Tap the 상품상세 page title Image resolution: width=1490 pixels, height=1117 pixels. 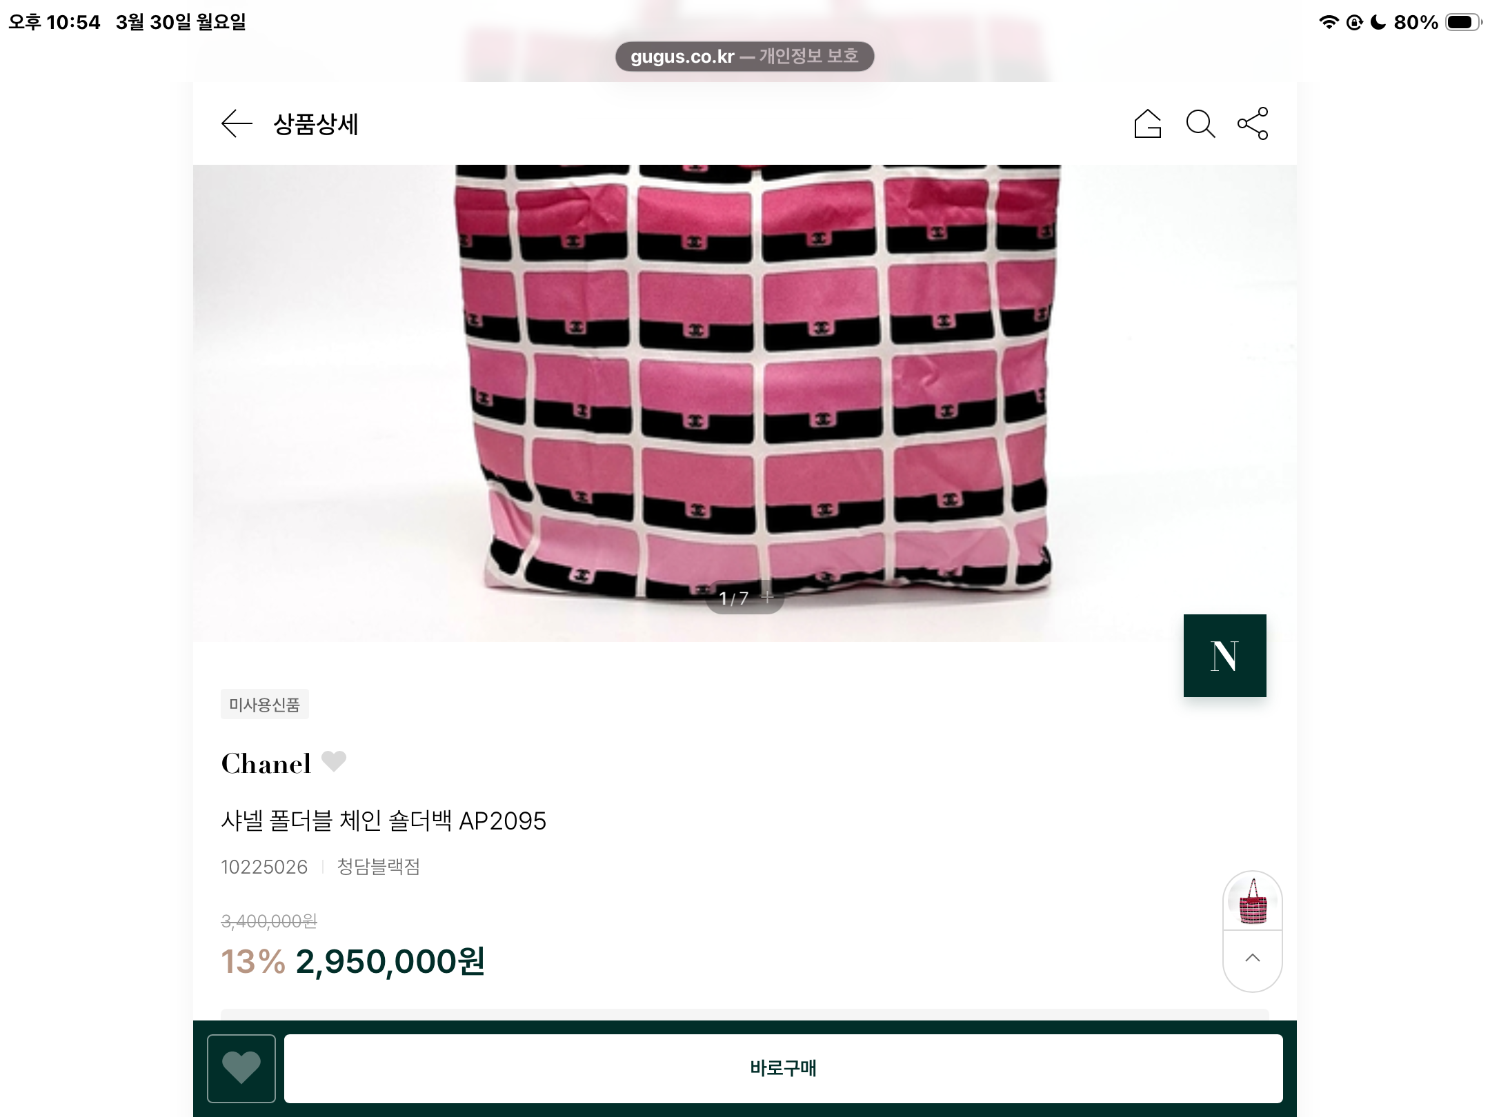[316, 124]
